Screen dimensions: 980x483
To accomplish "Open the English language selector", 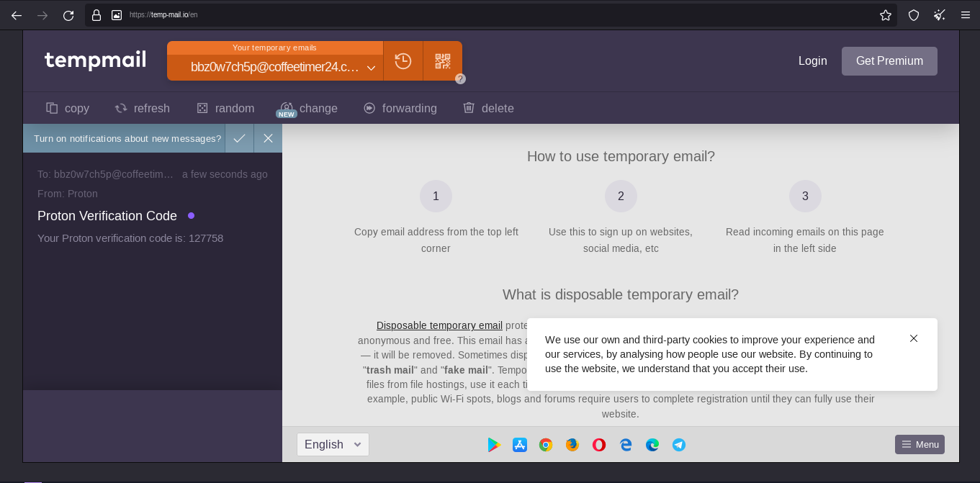I will [333, 444].
